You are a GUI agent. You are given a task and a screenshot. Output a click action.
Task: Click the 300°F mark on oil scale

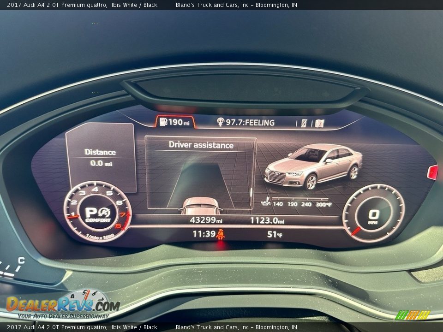323,204
